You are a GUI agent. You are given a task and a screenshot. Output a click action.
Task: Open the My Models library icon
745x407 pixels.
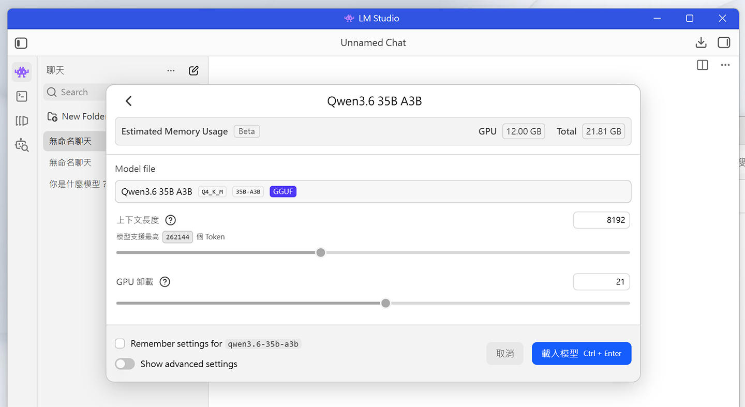click(22, 121)
